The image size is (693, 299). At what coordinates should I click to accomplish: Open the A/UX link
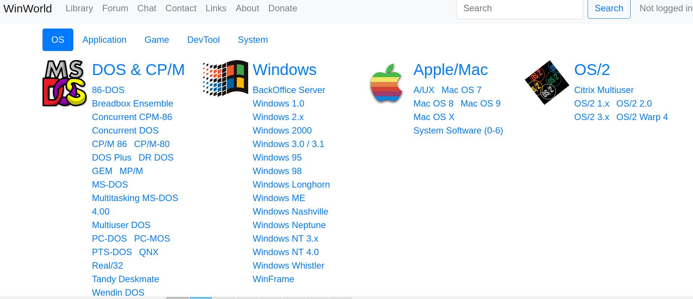coord(424,90)
